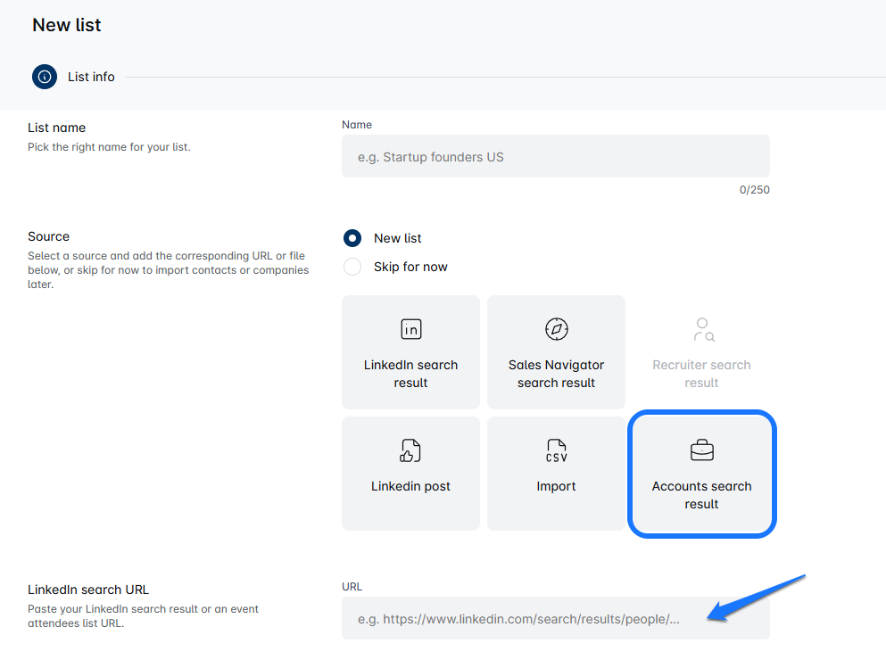
Task: Click the thumbs-up Linkedin post icon
Action: tap(410, 450)
